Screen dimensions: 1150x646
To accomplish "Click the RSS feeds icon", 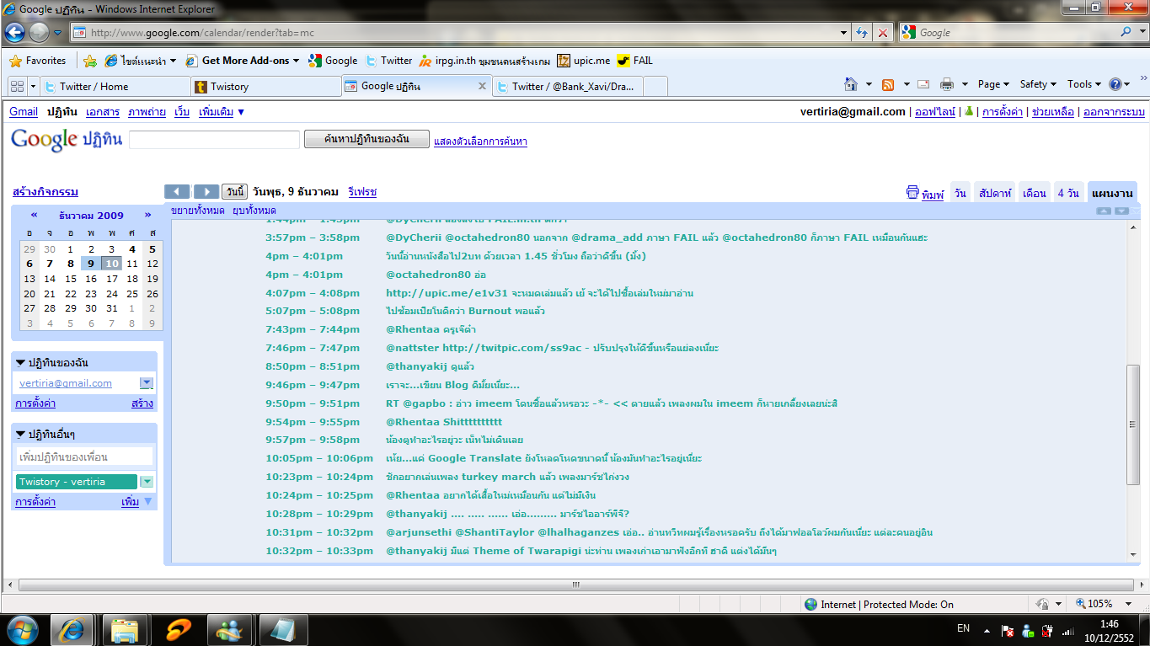I will tap(888, 84).
